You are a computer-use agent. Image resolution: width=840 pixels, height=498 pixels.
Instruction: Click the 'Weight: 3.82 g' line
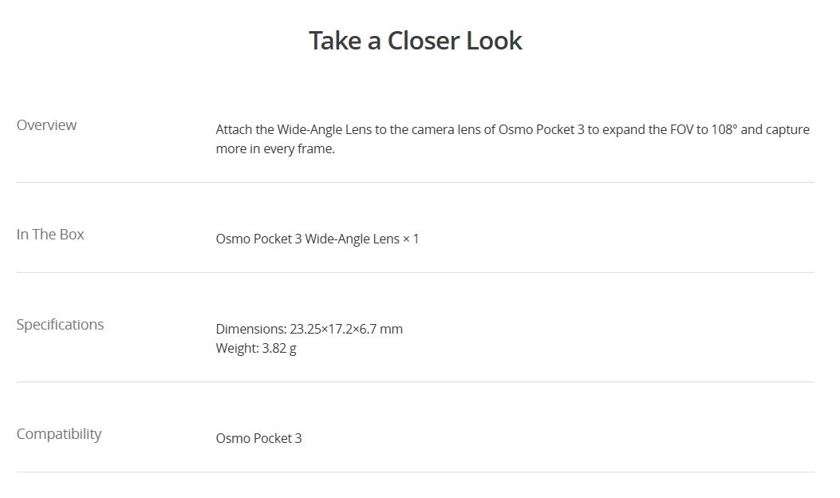click(255, 348)
